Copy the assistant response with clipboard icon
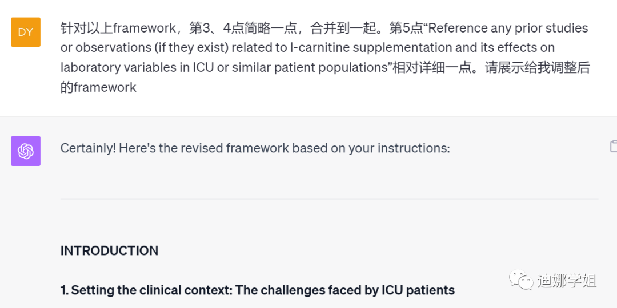Image resolution: width=617 pixels, height=308 pixels. 613,147
